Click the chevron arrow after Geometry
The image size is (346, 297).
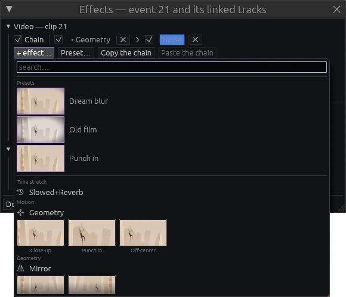137,40
